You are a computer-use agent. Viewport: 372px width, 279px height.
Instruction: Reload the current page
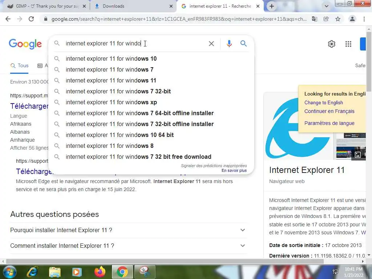31,19
